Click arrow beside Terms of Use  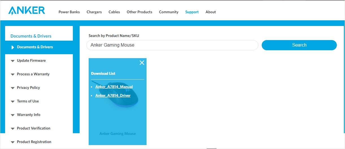(12, 102)
